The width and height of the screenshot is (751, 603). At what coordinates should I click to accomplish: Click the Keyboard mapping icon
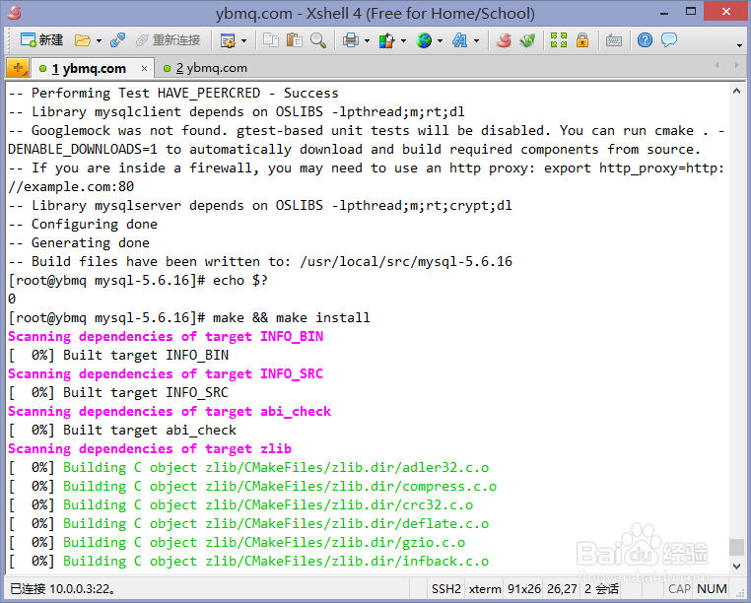click(614, 40)
